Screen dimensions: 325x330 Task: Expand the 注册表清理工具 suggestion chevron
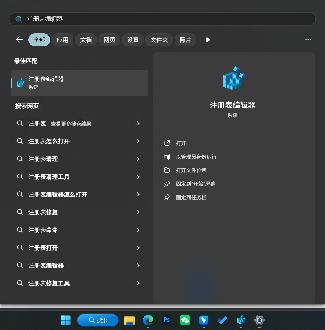coord(138,177)
